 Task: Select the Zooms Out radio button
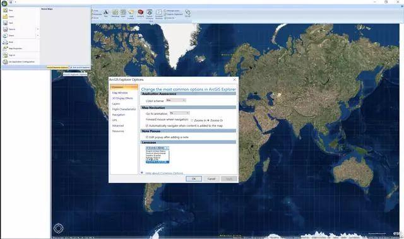pyautogui.click(x=208, y=120)
